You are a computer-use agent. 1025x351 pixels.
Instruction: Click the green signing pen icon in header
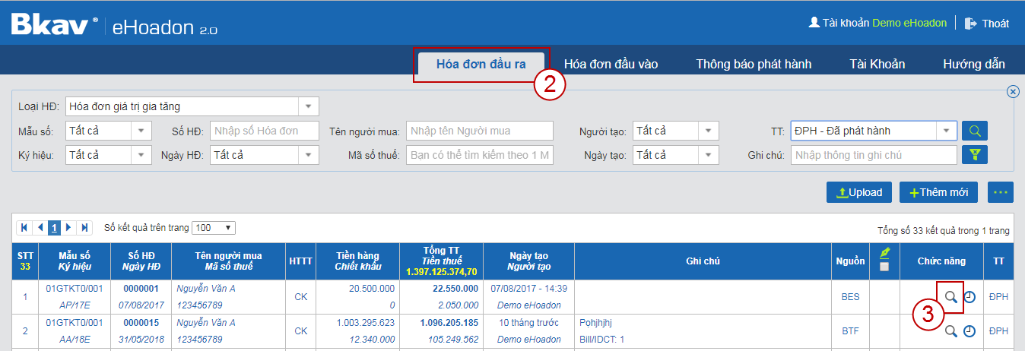point(884,254)
